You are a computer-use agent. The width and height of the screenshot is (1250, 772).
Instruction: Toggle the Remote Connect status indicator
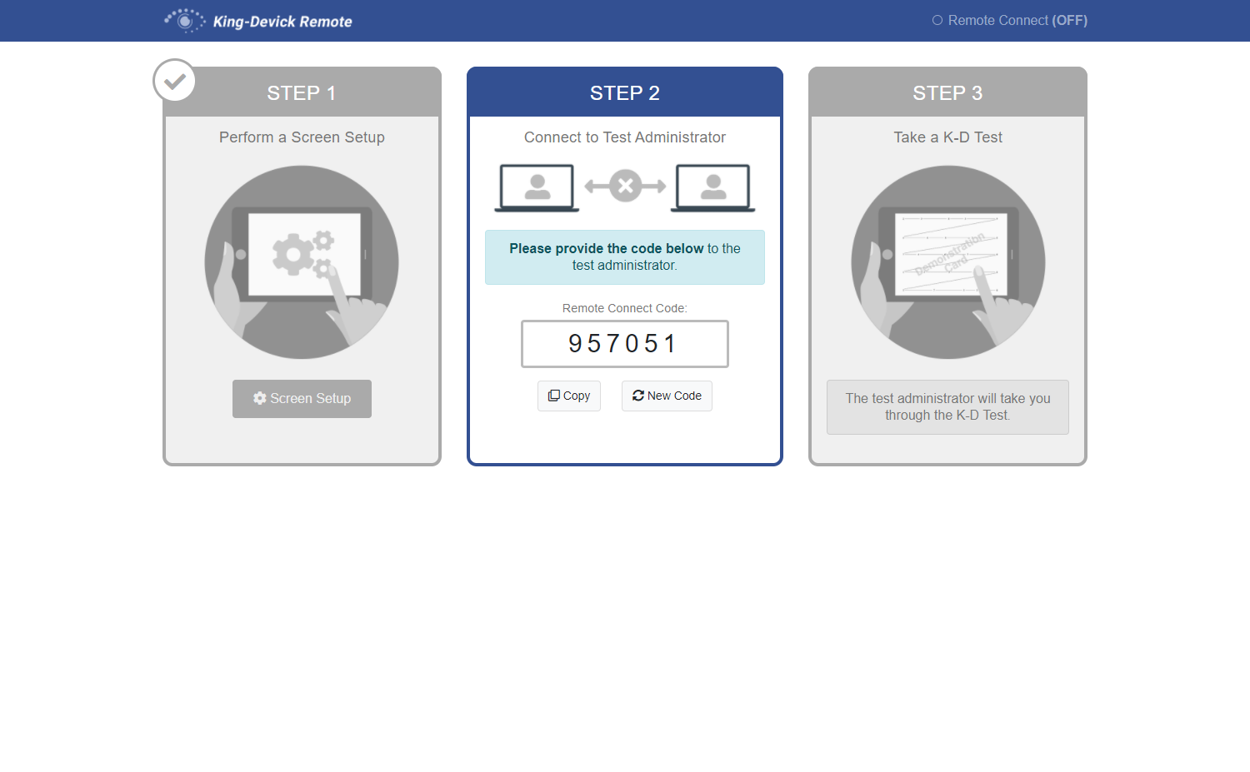[x=1009, y=20]
